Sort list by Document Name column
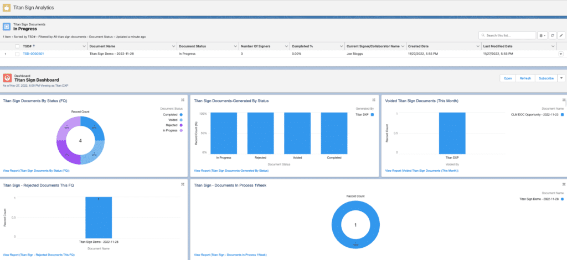 point(102,46)
